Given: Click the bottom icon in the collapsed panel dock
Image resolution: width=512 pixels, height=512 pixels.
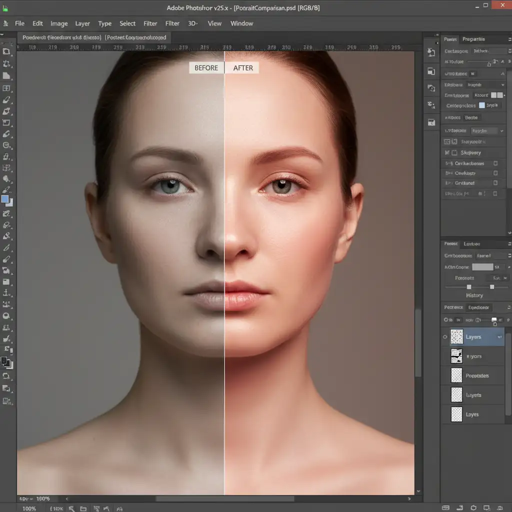Looking at the screenshot, I should coord(431,122).
